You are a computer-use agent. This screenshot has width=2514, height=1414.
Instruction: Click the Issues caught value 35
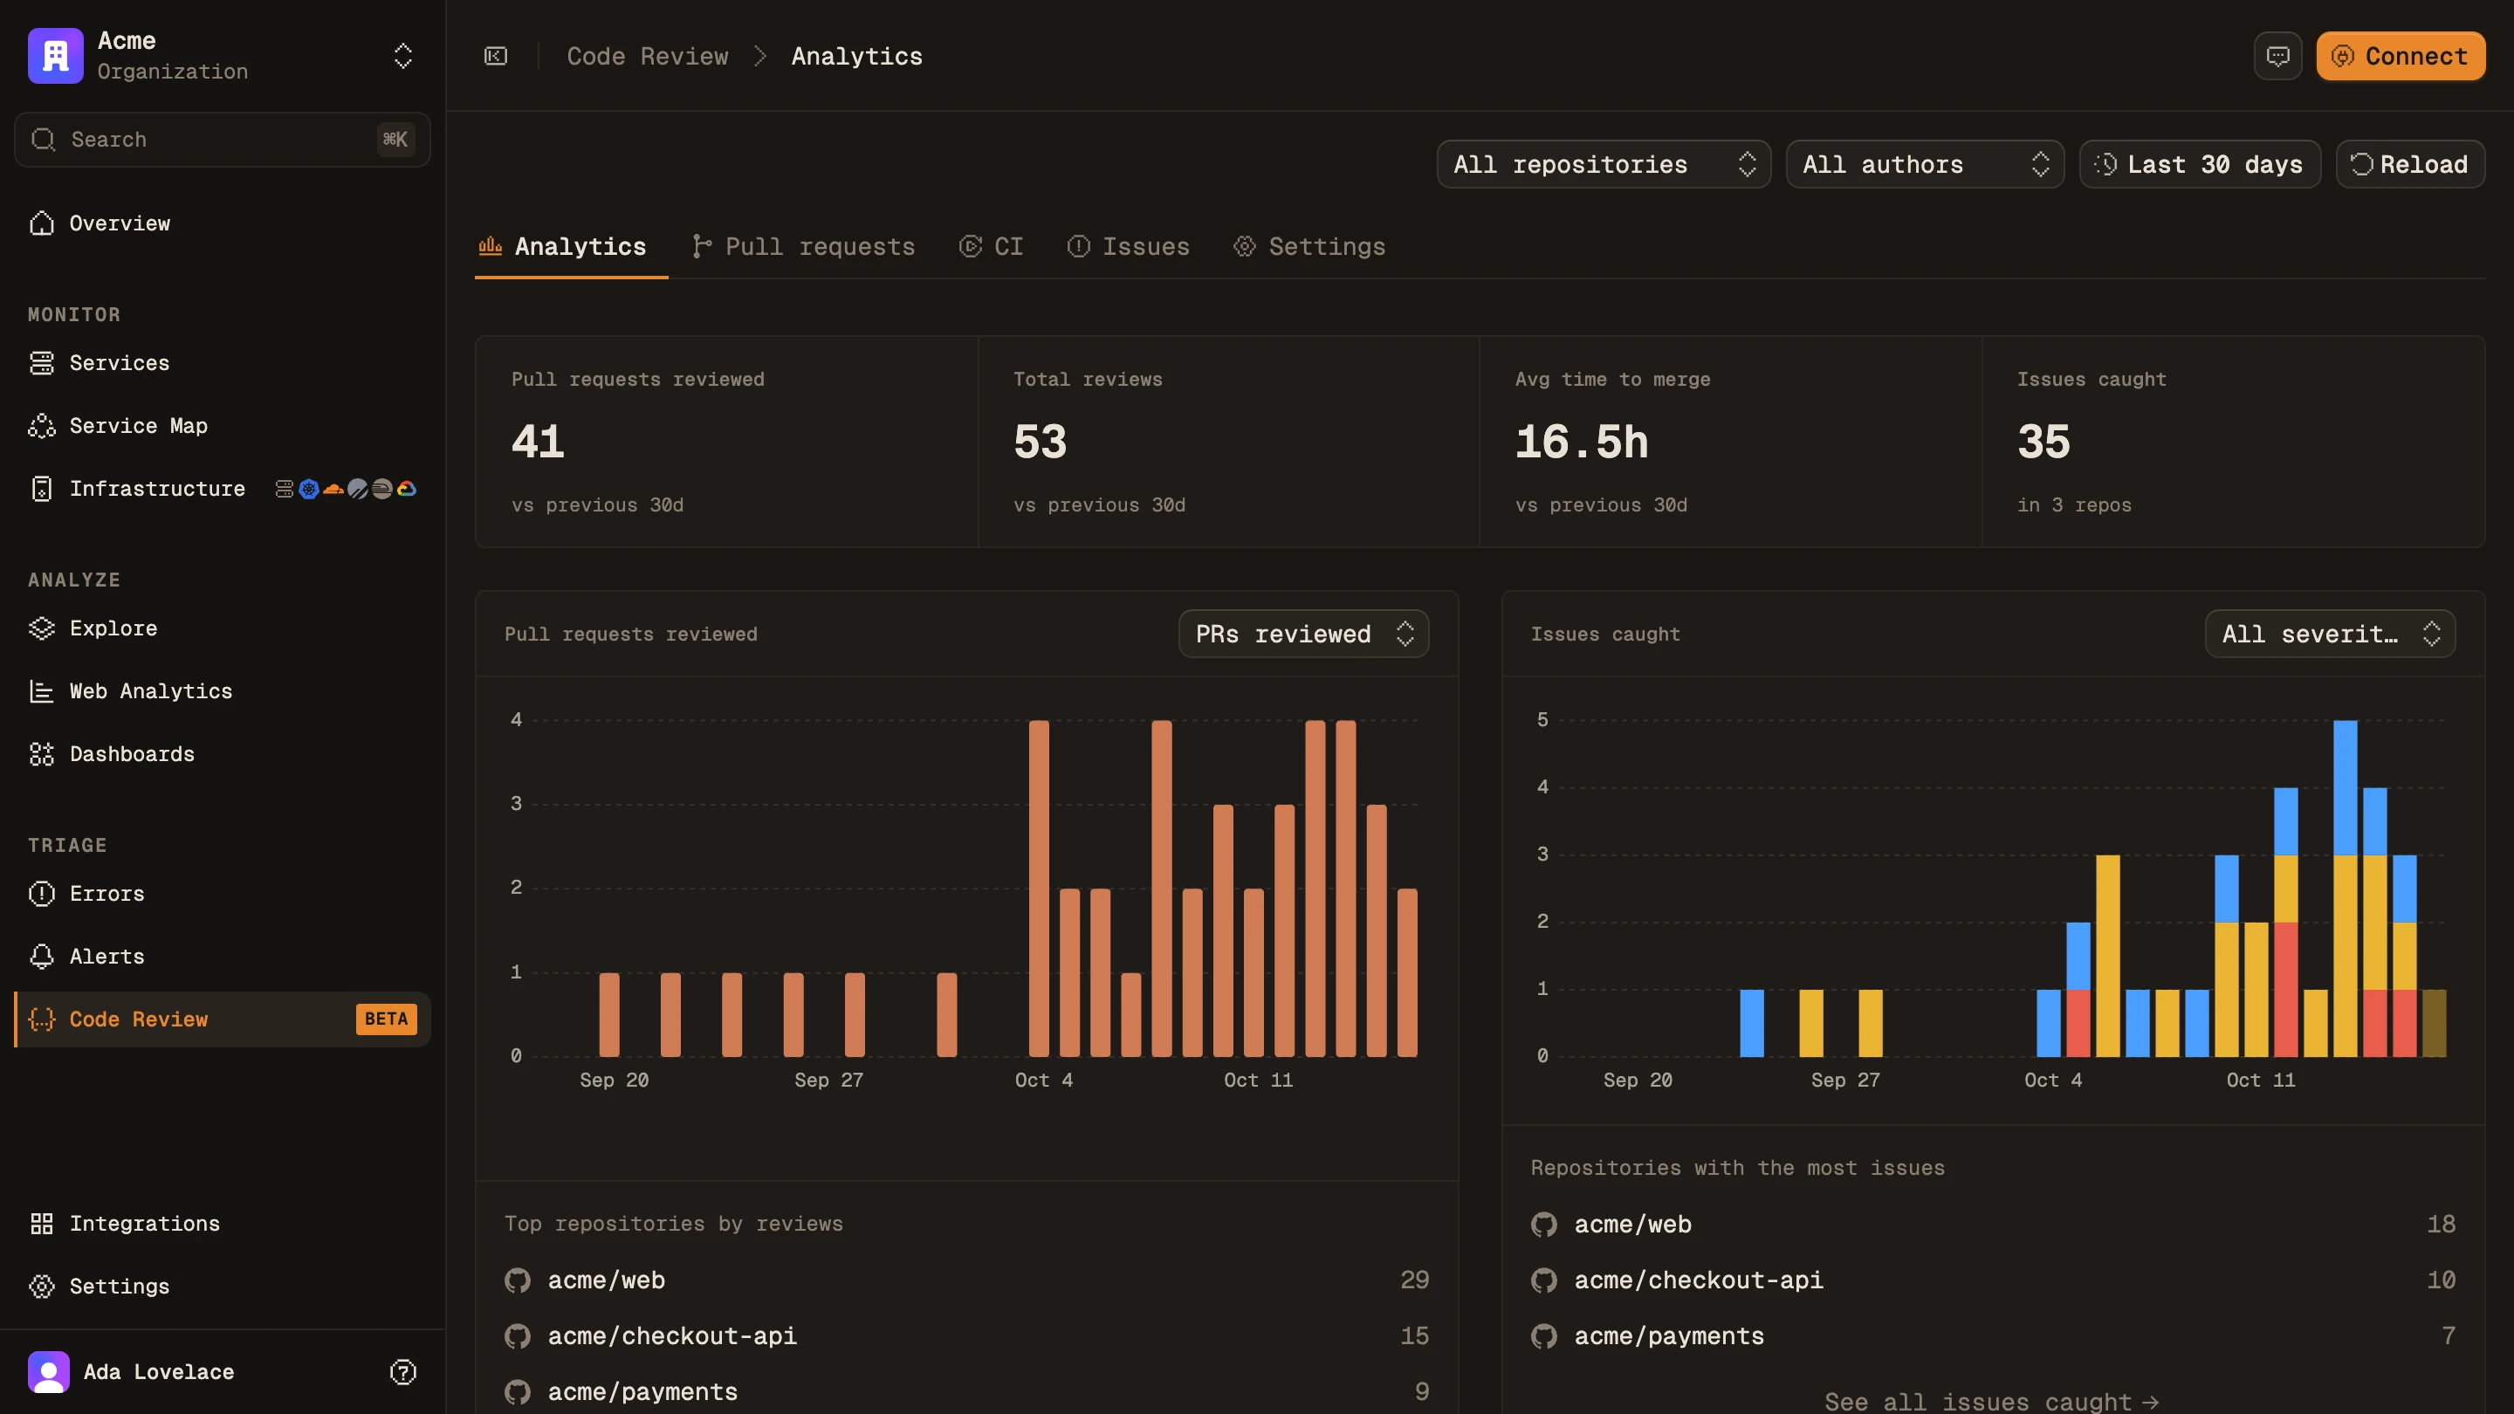tap(2043, 442)
